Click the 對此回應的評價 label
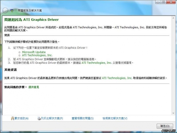Image resolution: width=177 pixels, height=133 pixels. point(15,87)
